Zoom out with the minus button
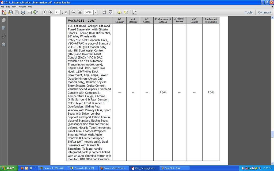274x171 pixels. [74, 12]
